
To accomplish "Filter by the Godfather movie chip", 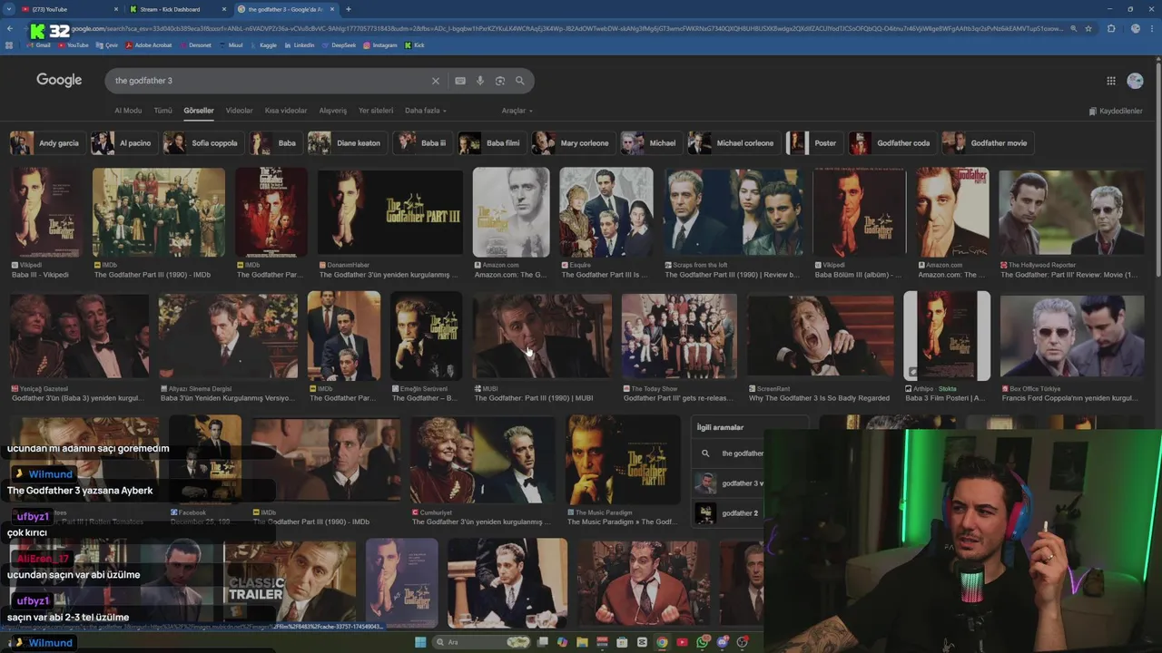I will [x=986, y=143].
